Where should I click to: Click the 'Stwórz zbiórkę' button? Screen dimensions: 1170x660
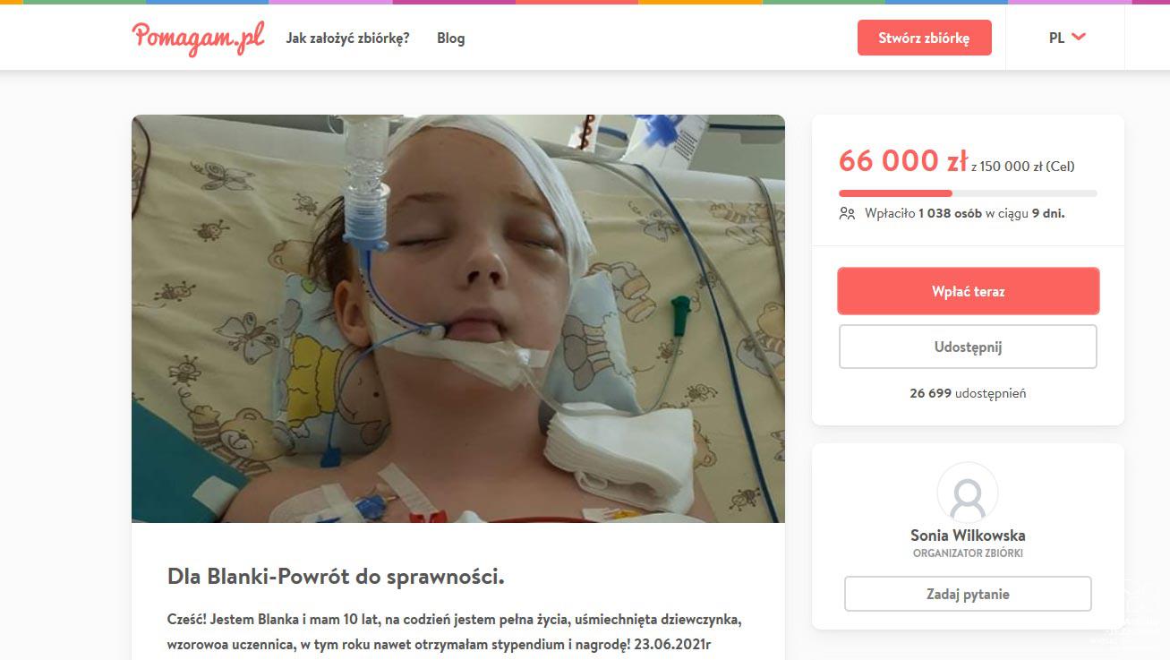[x=924, y=38]
